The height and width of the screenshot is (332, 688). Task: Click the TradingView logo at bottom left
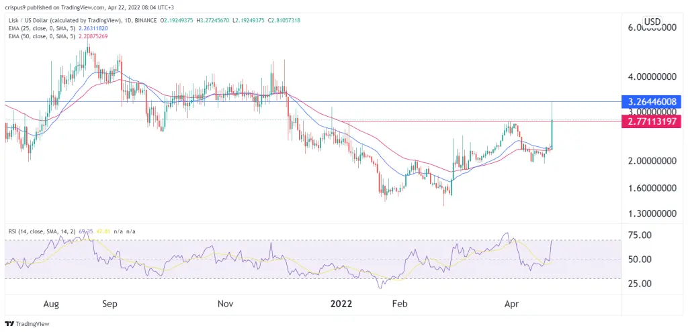(27, 324)
